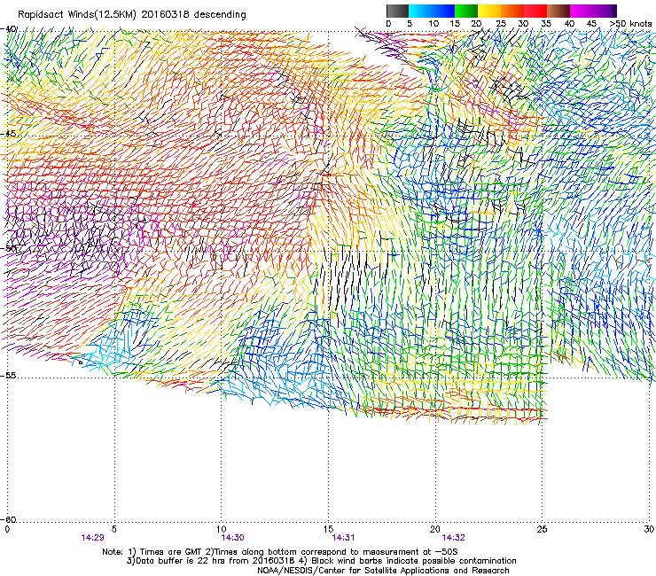
Task: Select the red 30-35 knots legend swatch
Action: [x=535, y=11]
